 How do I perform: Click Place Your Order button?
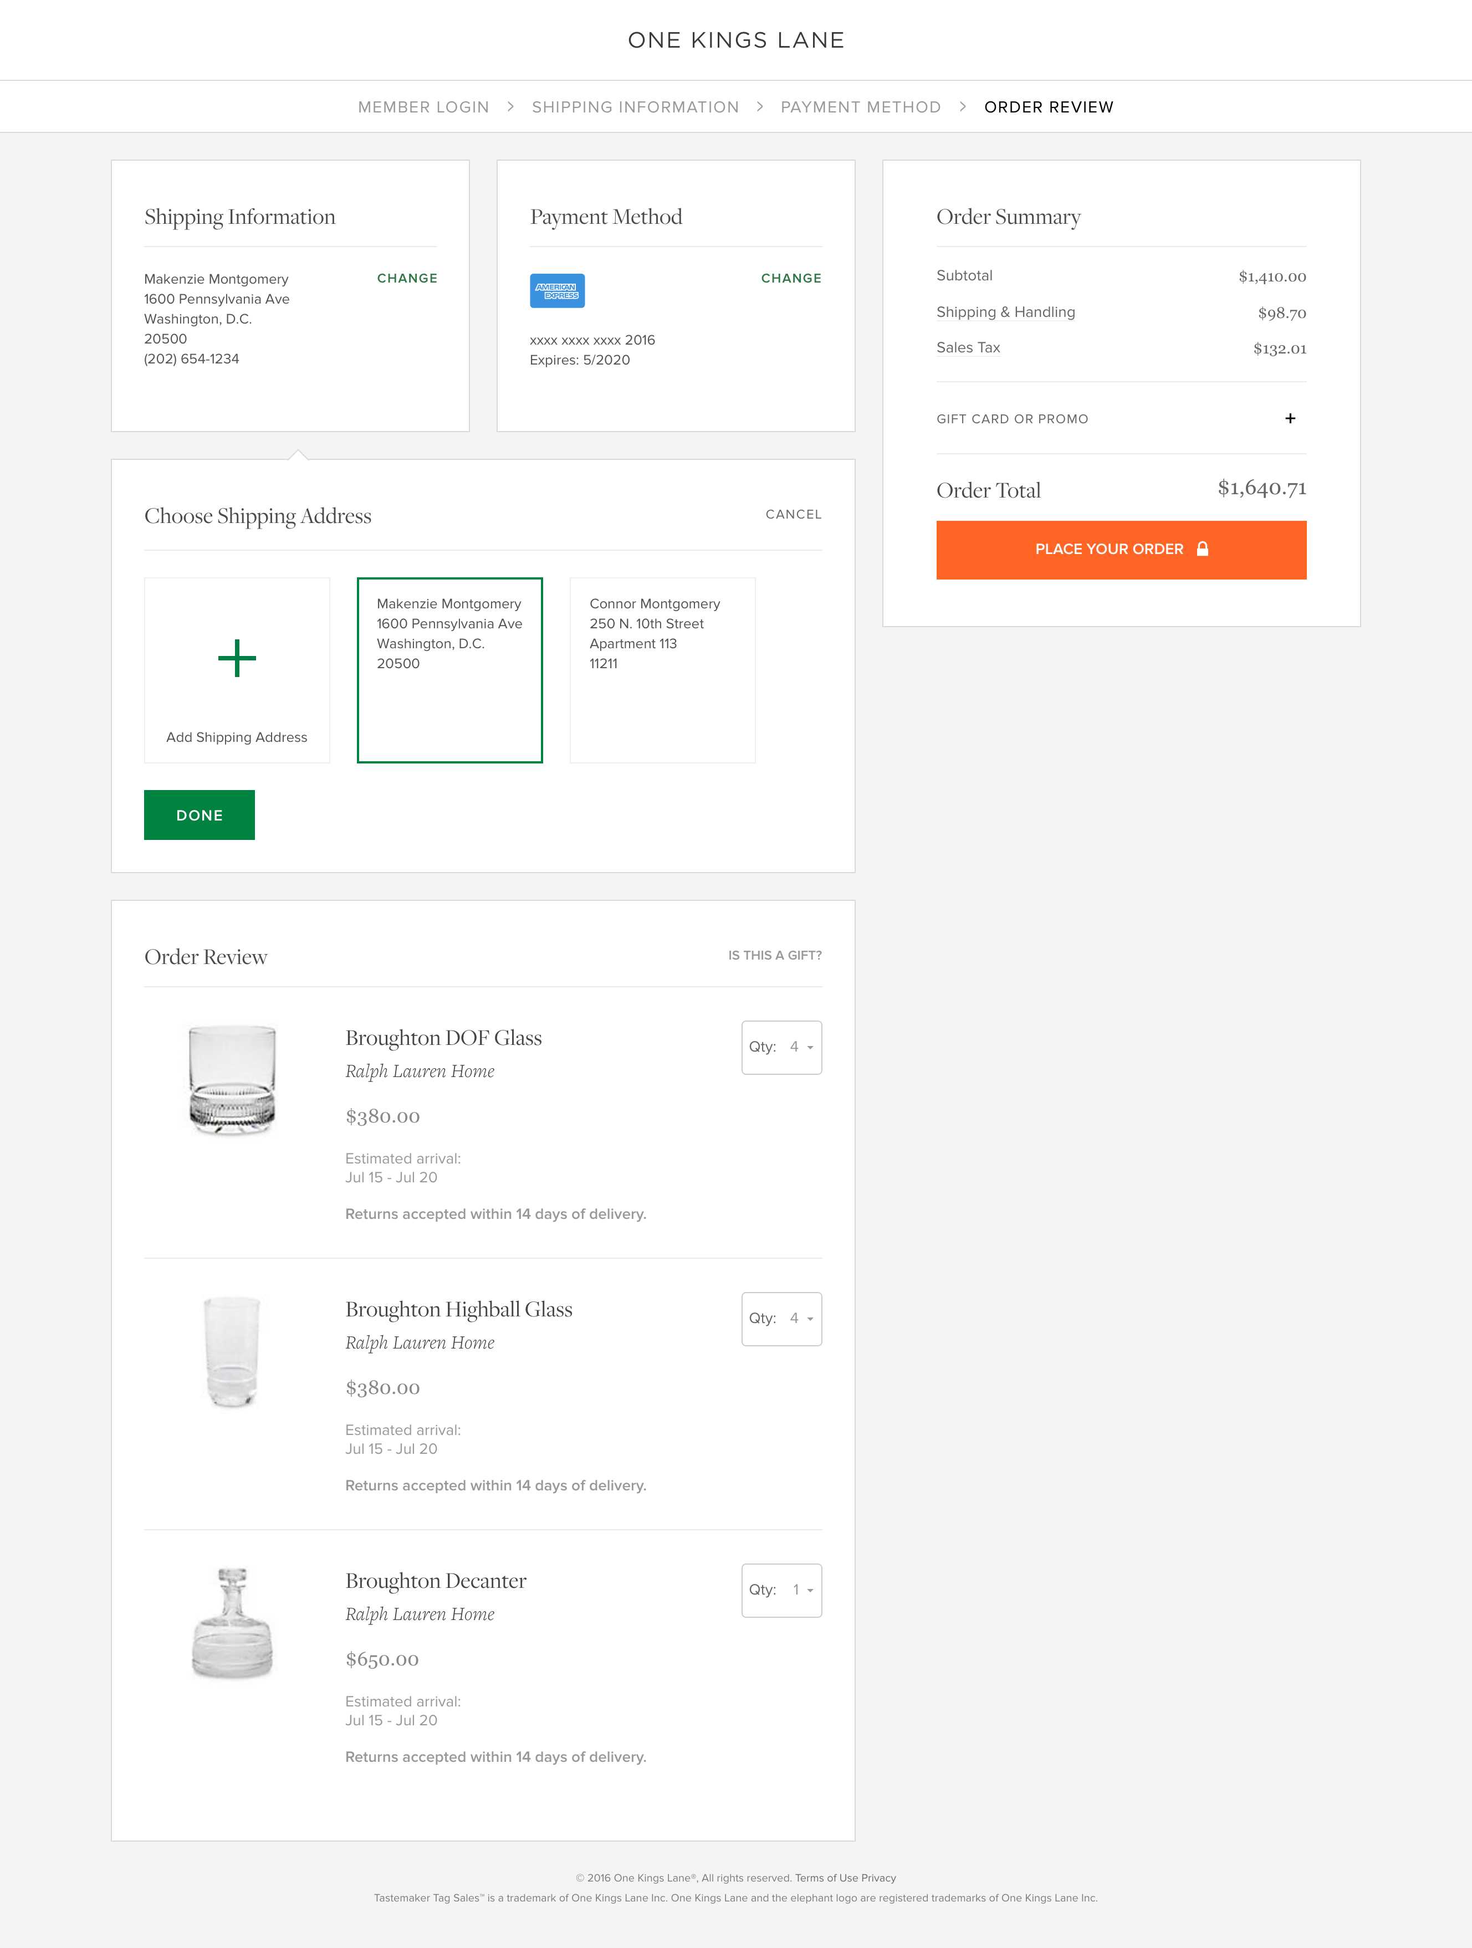tap(1121, 550)
